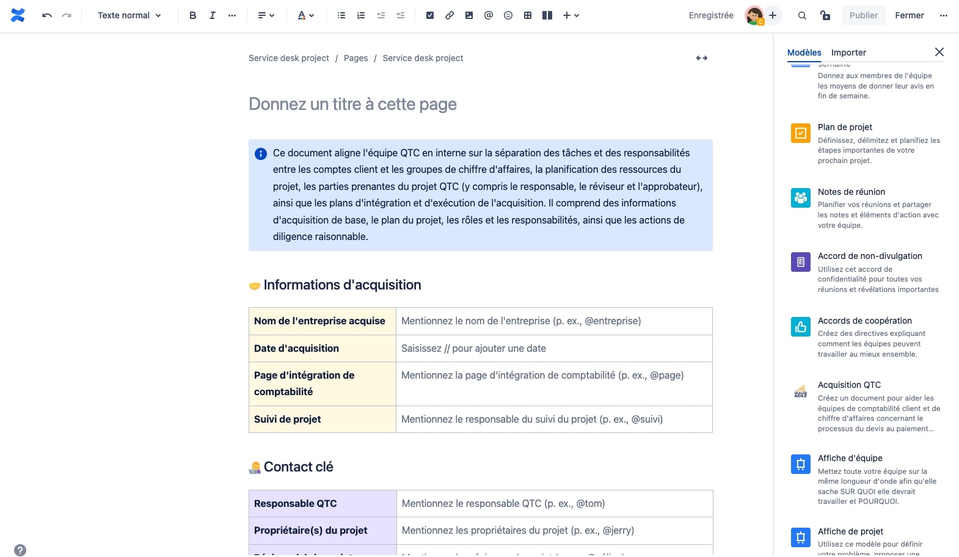The width and height of the screenshot is (959, 557).
Task: Outdent the current line
Action: point(381,15)
